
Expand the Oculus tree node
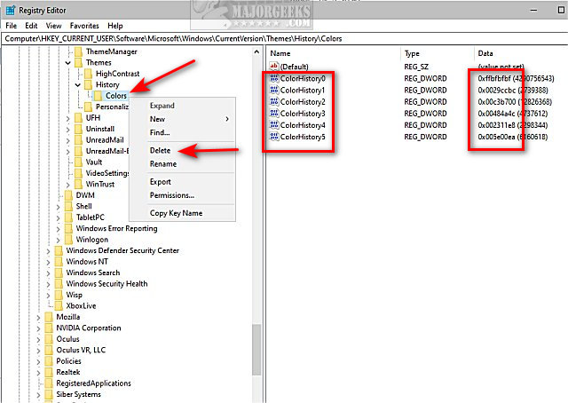(38, 339)
